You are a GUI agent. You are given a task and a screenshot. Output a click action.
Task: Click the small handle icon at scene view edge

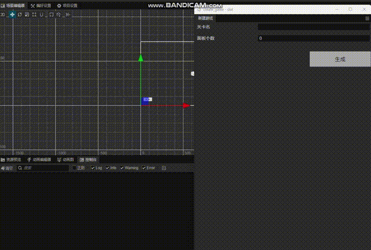click(192, 73)
